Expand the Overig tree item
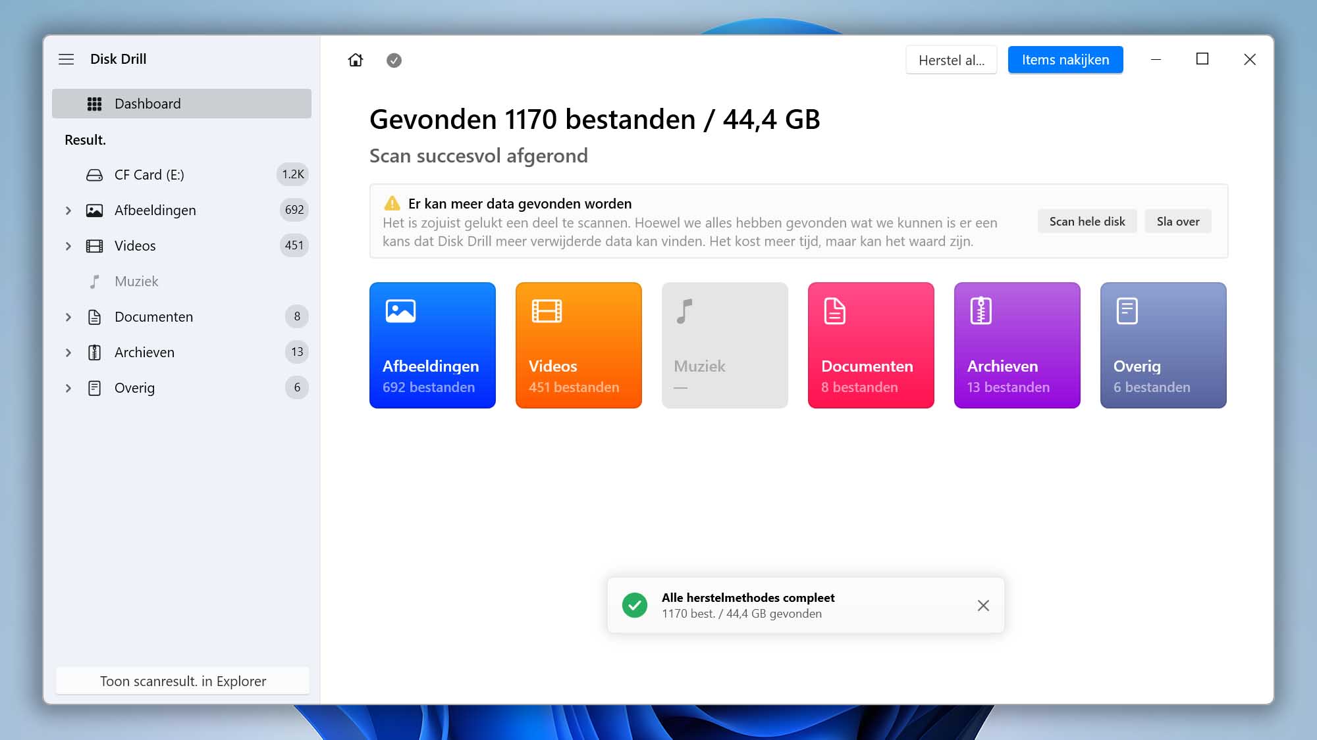1317x740 pixels. [68, 388]
